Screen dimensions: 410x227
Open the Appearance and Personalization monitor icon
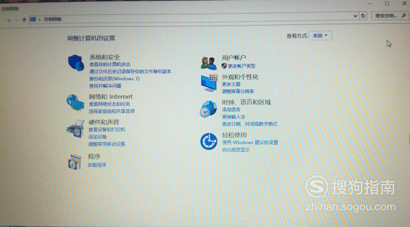pos(209,83)
